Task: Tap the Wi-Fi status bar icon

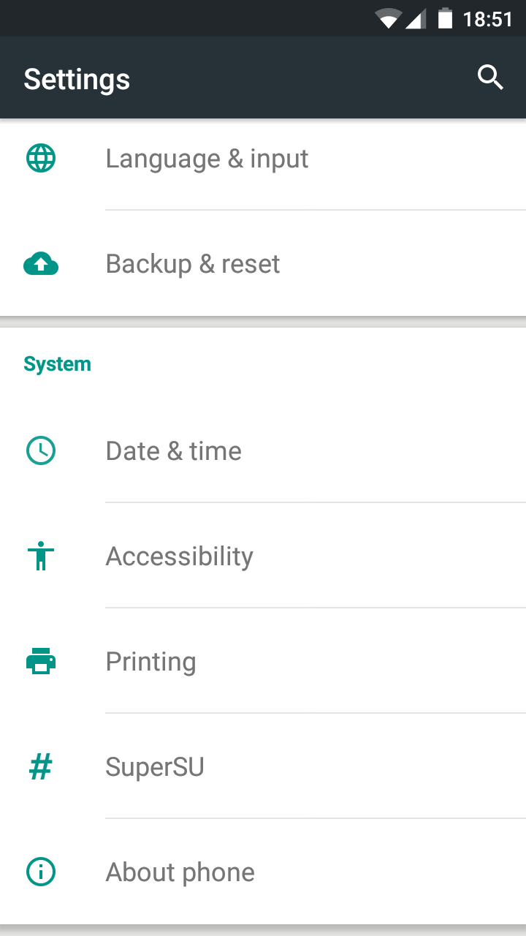Action: (387, 19)
